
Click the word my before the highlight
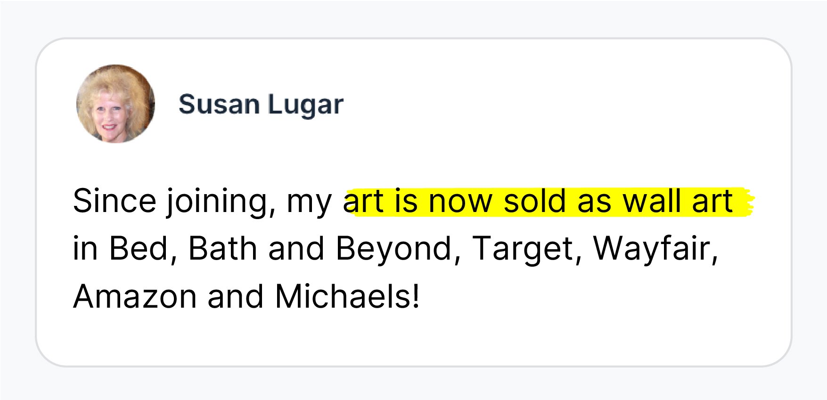(309, 204)
